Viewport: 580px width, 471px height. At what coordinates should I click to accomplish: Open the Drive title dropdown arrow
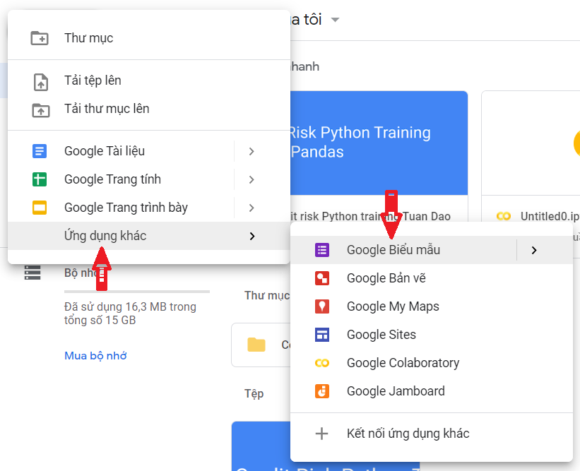pos(335,20)
